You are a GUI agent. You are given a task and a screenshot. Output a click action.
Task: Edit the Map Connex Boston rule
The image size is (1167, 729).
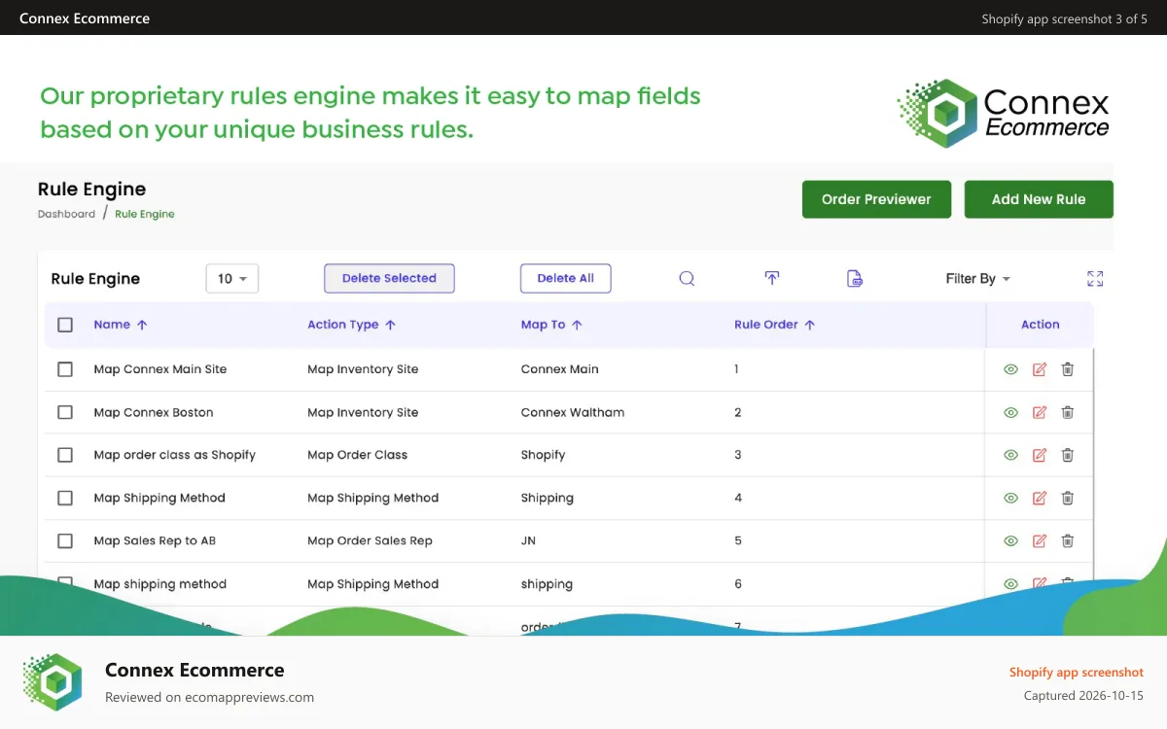point(1039,412)
